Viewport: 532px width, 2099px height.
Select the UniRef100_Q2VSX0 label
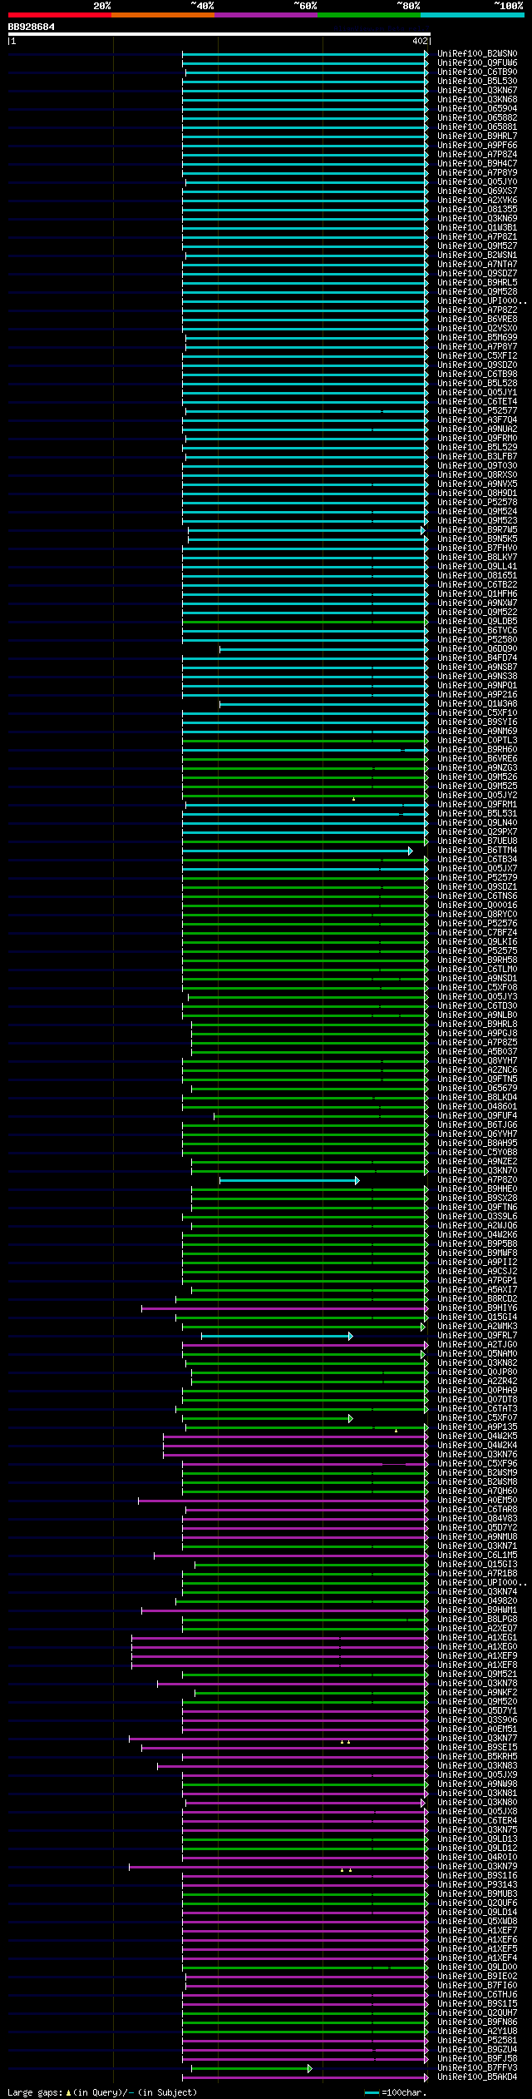pos(477,329)
